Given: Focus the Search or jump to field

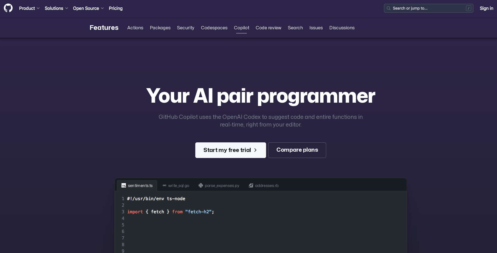Looking at the screenshot, I should point(428,8).
